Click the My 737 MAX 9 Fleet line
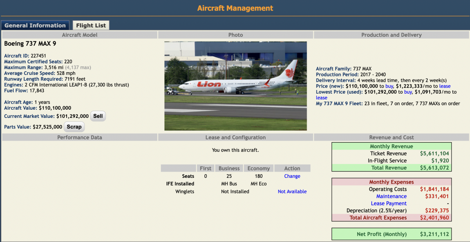Screen dimensions: 470x242 [x=388, y=104]
